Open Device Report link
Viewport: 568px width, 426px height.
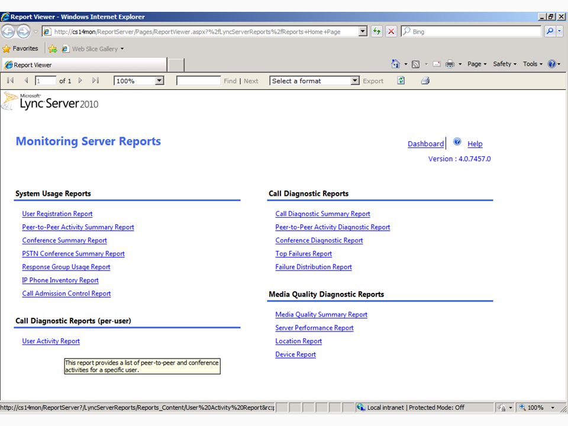[x=296, y=354]
